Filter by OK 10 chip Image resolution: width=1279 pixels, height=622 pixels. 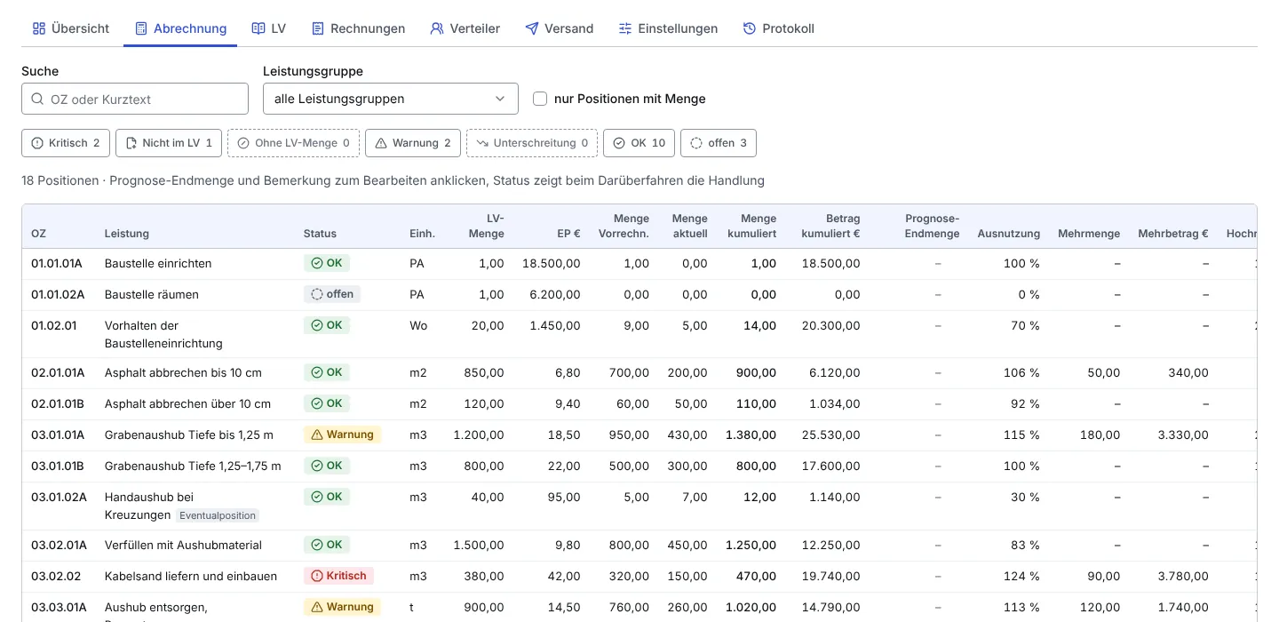[x=639, y=143]
